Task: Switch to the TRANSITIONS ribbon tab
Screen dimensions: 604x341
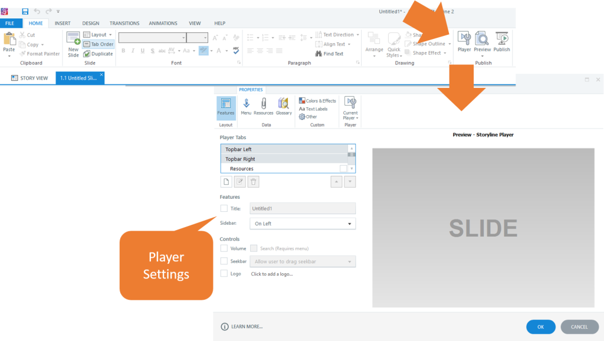Action: pyautogui.click(x=124, y=23)
